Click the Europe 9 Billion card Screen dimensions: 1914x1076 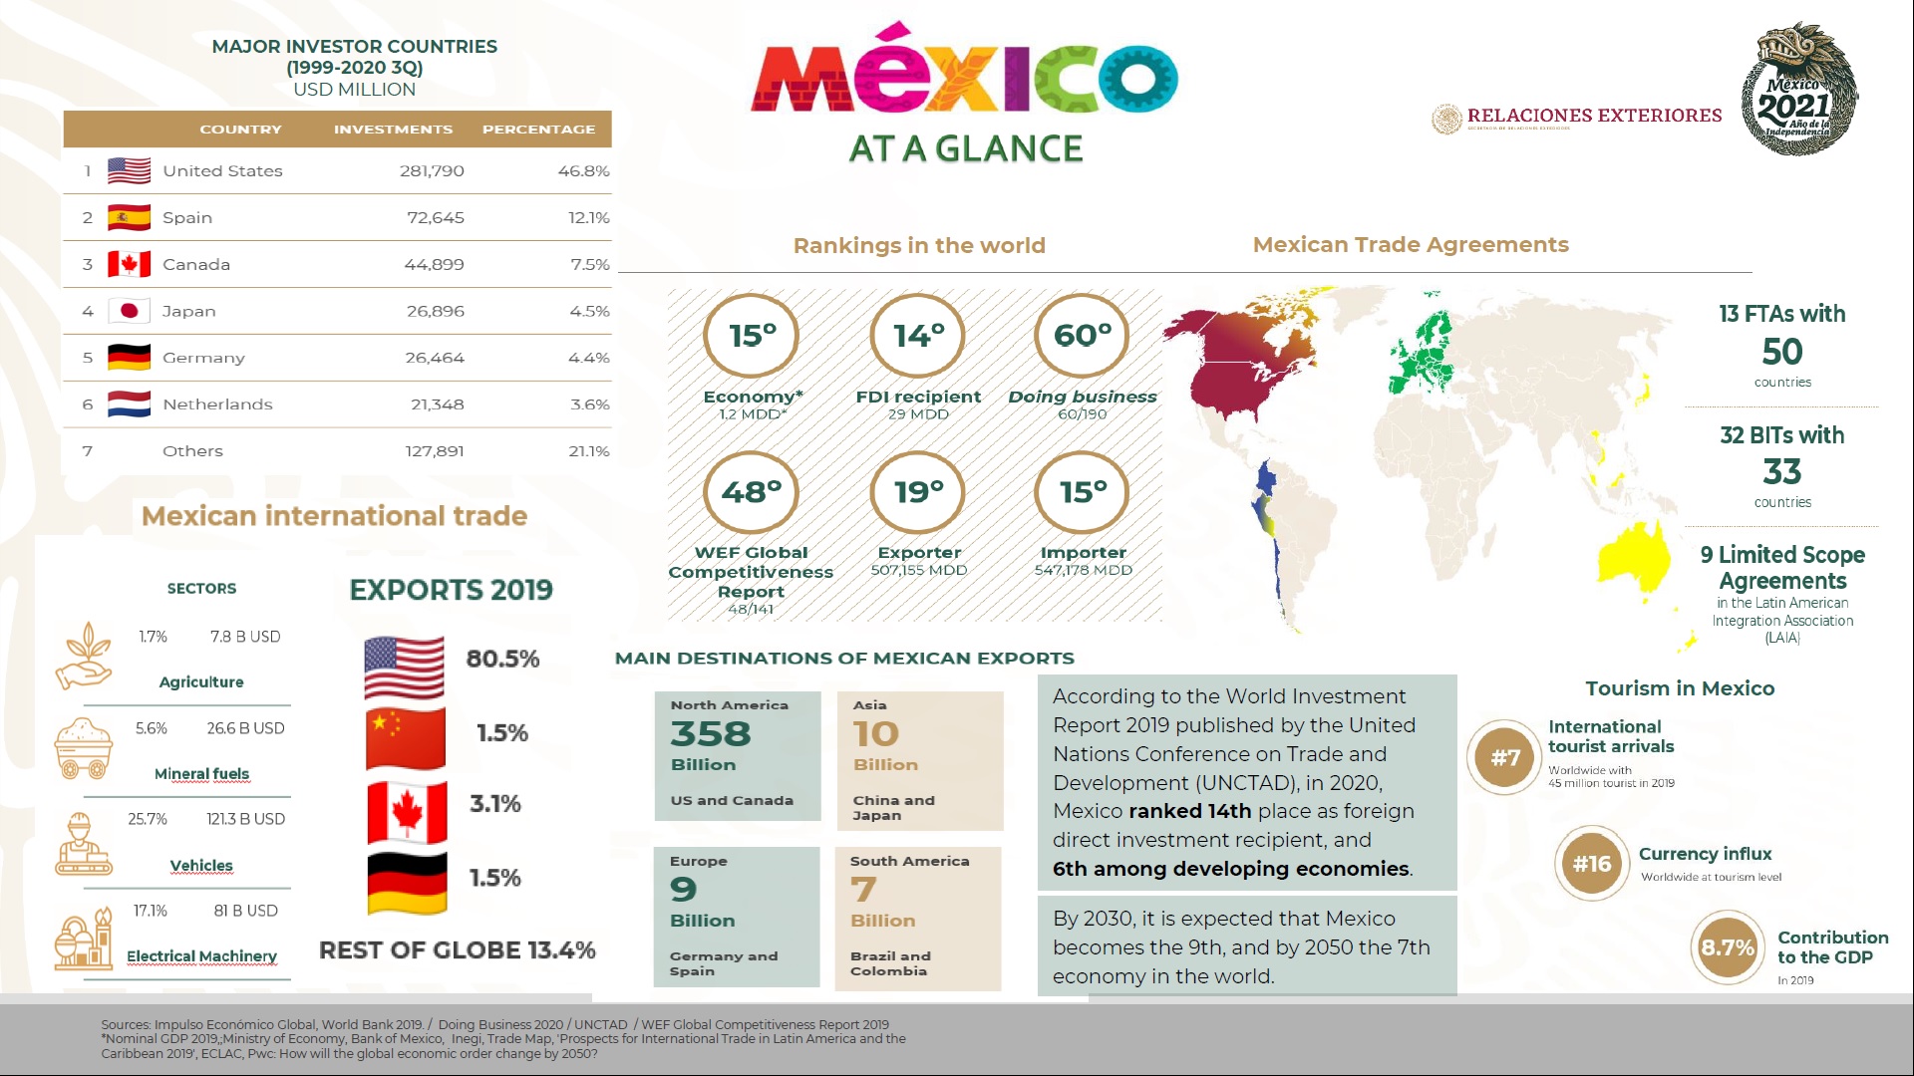pos(737,918)
